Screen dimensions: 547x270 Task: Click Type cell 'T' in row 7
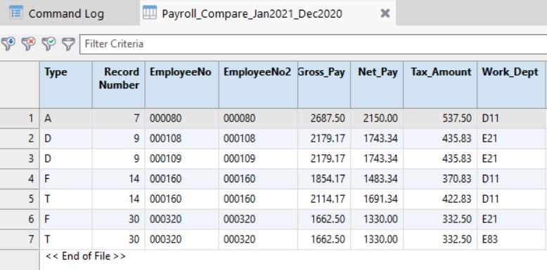point(66,239)
